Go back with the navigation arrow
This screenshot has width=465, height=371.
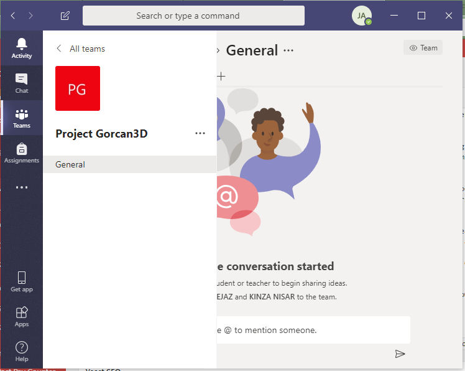click(x=13, y=16)
